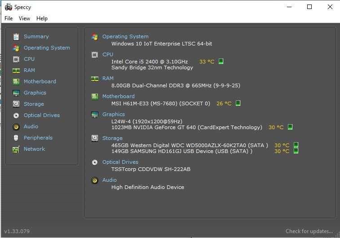Image resolution: width=340 pixels, height=238 pixels.
Task: Follow the Motherboard heading link in the summary panel
Action: tap(119, 96)
